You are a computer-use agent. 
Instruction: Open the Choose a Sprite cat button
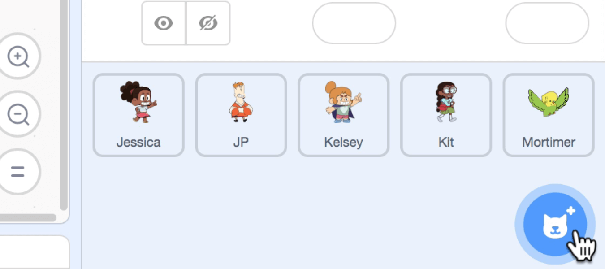click(555, 224)
